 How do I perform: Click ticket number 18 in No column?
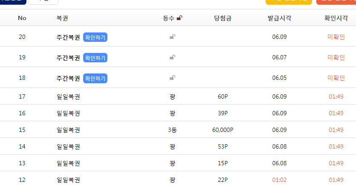pyautogui.click(x=22, y=78)
